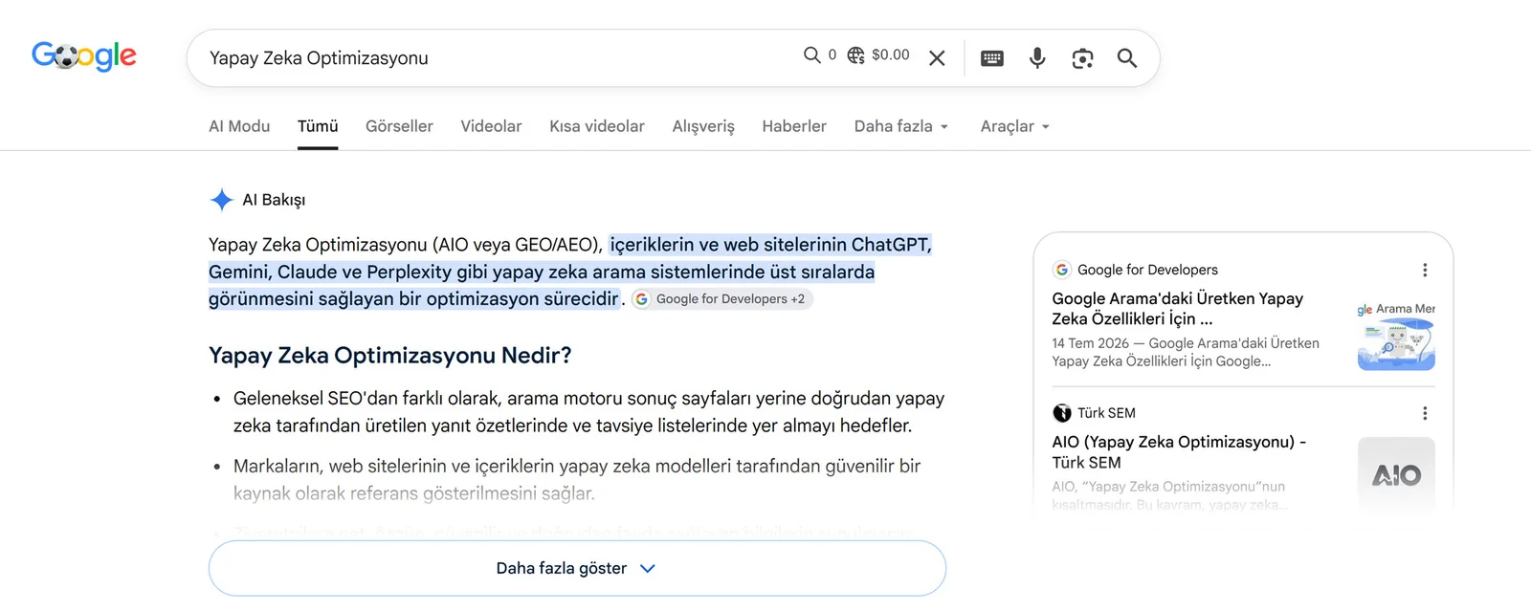Open Google Arama'daki Üretken Yapay Zeka link

tap(1177, 309)
